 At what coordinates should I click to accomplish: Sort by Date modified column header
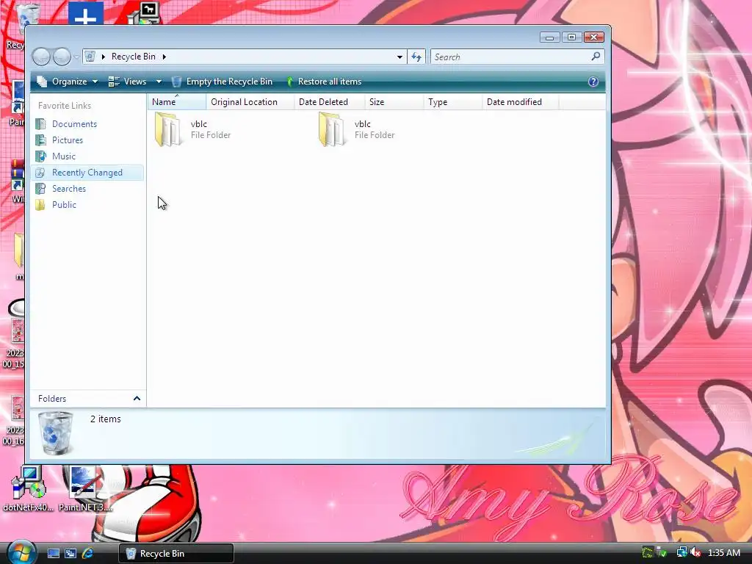(521, 101)
